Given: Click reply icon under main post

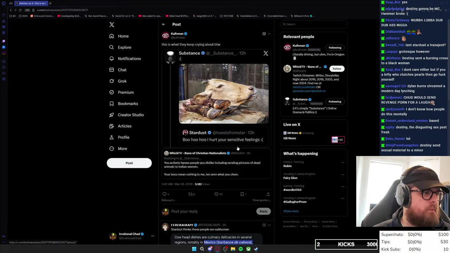Looking at the screenshot, I should [x=165, y=194].
